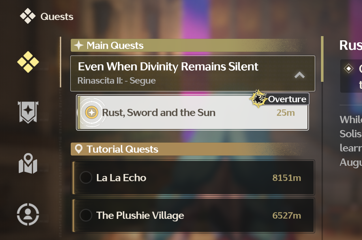
Task: Select the circular character quests sidebar icon
Action: coord(28,214)
